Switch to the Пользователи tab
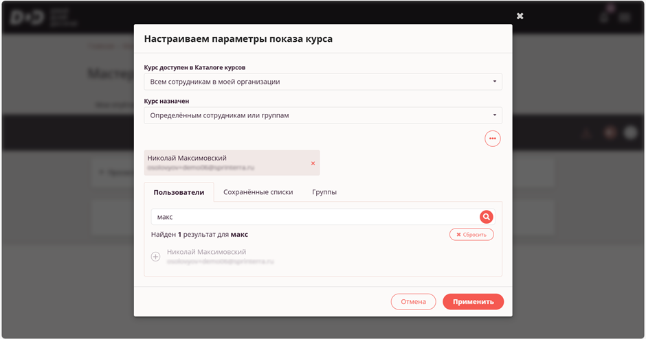The width and height of the screenshot is (646, 339). [x=179, y=192]
